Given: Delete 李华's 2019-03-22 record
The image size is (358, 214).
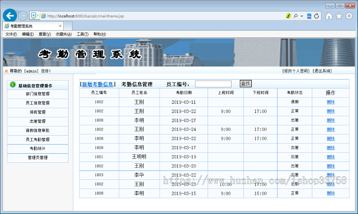Looking at the screenshot, I should (331, 175).
